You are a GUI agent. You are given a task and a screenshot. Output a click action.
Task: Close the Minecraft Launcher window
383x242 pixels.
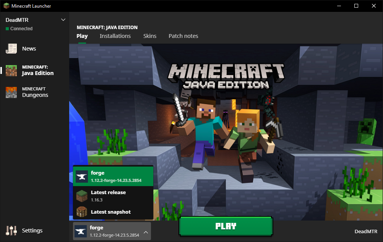[374, 6]
